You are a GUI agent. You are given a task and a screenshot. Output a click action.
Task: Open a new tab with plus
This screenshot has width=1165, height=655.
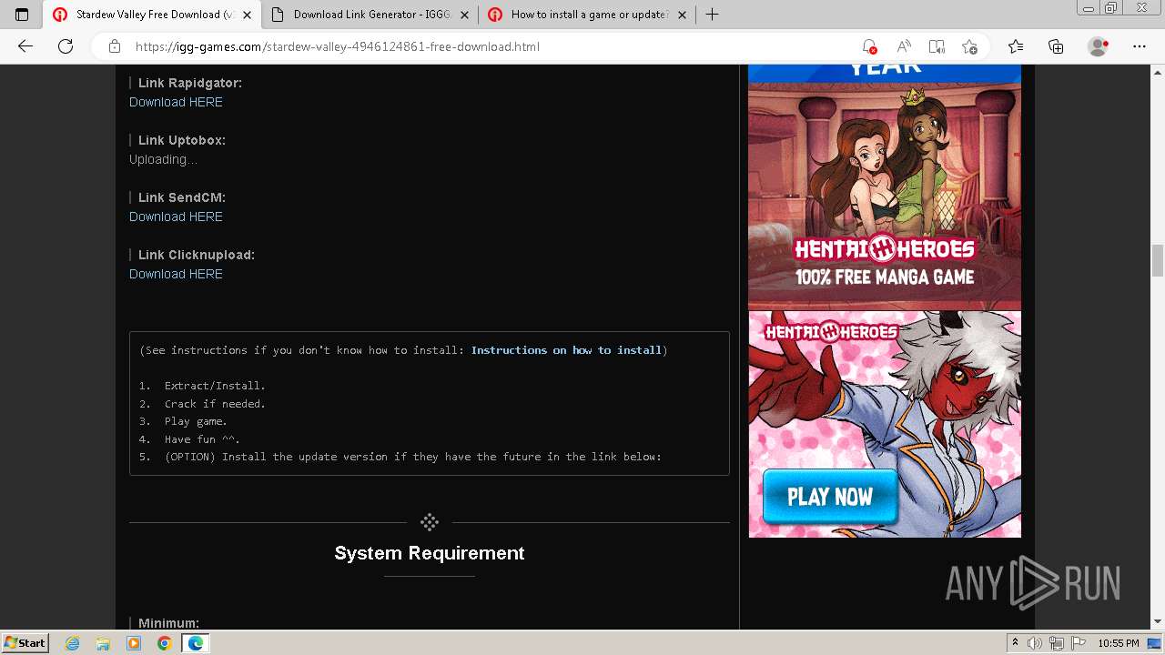coord(712,15)
